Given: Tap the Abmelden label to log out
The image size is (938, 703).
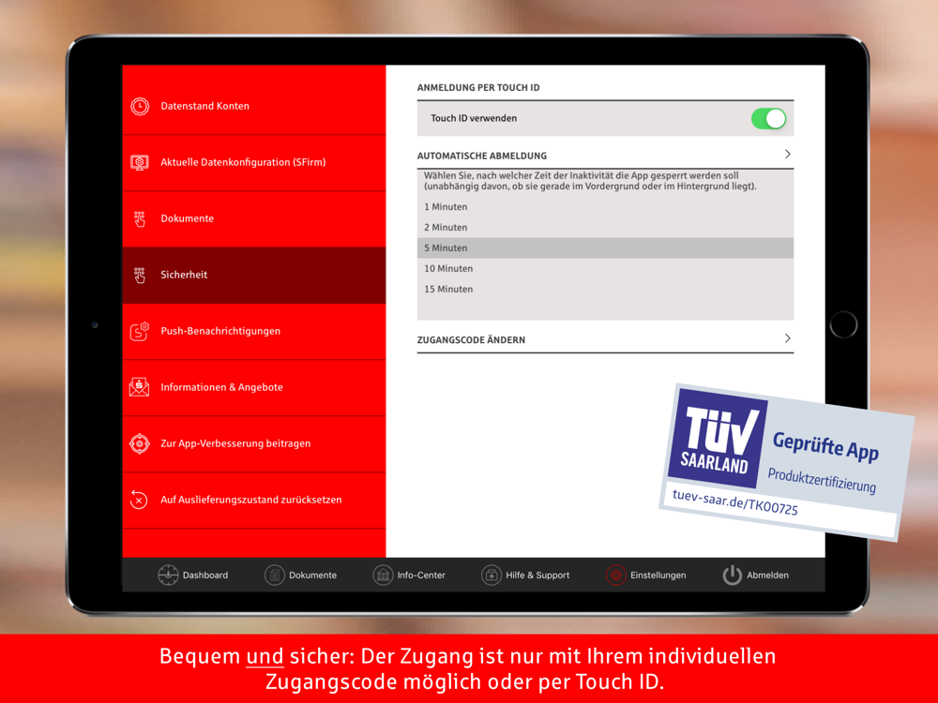Looking at the screenshot, I should click(x=767, y=576).
